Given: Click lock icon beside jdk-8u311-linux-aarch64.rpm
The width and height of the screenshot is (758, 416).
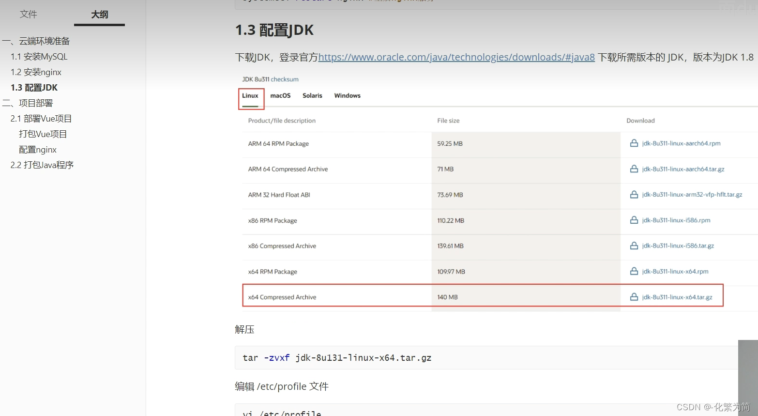Looking at the screenshot, I should pyautogui.click(x=634, y=143).
